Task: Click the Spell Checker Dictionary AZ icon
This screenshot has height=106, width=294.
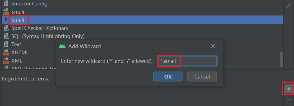Action: click(x=6, y=28)
